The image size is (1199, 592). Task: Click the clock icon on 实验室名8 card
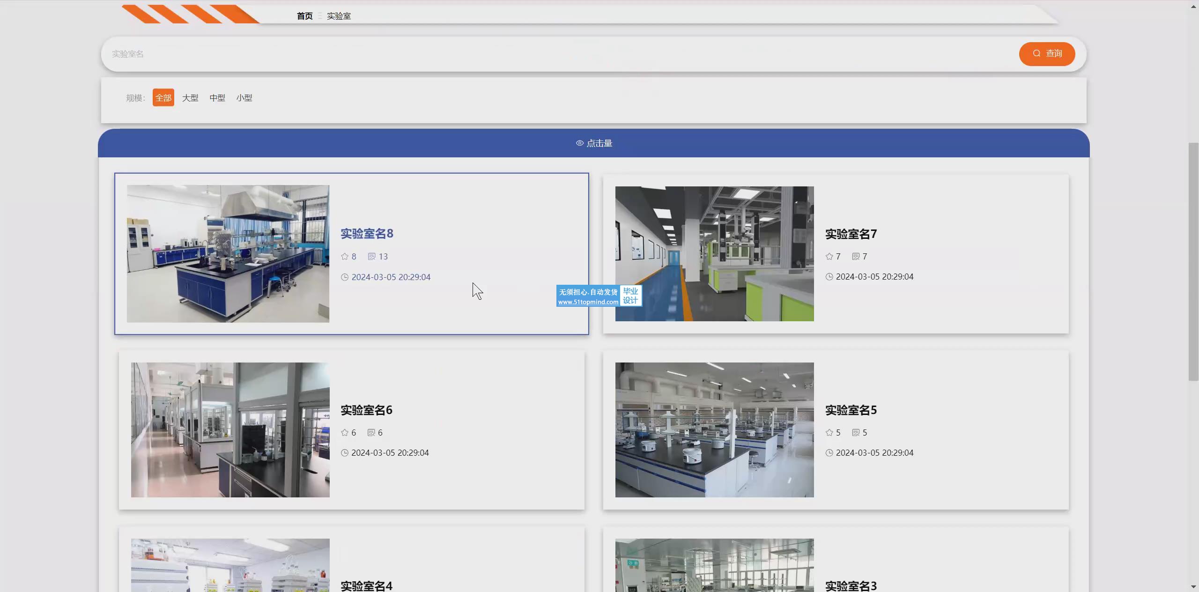click(345, 277)
